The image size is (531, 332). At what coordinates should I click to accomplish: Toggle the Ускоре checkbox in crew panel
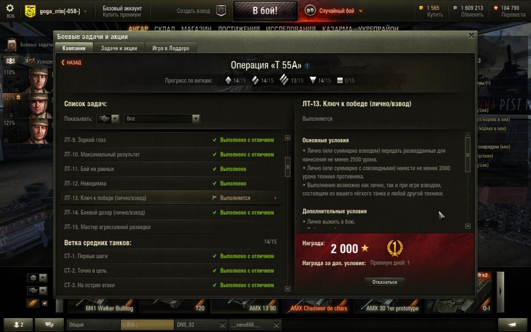tap(31, 62)
